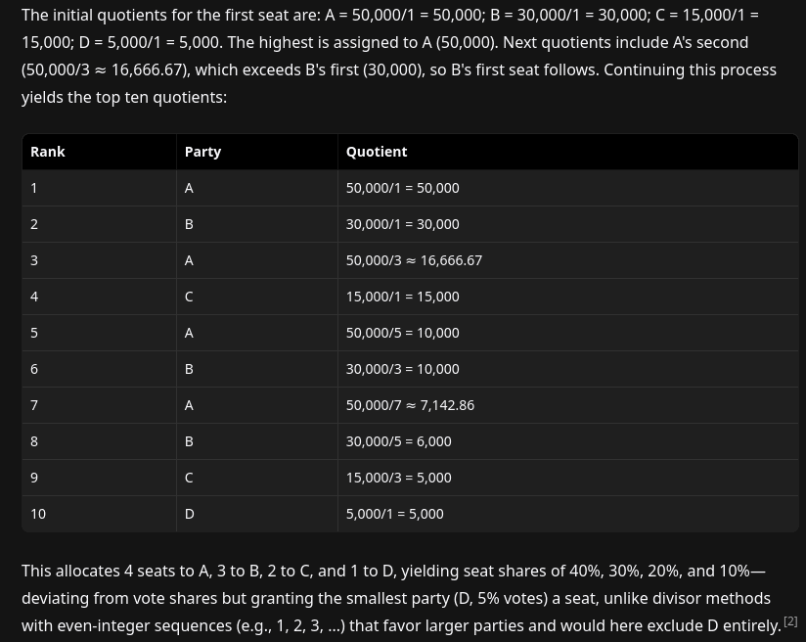Image resolution: width=806 pixels, height=642 pixels.
Task: Click the Party column header
Action: [202, 152]
